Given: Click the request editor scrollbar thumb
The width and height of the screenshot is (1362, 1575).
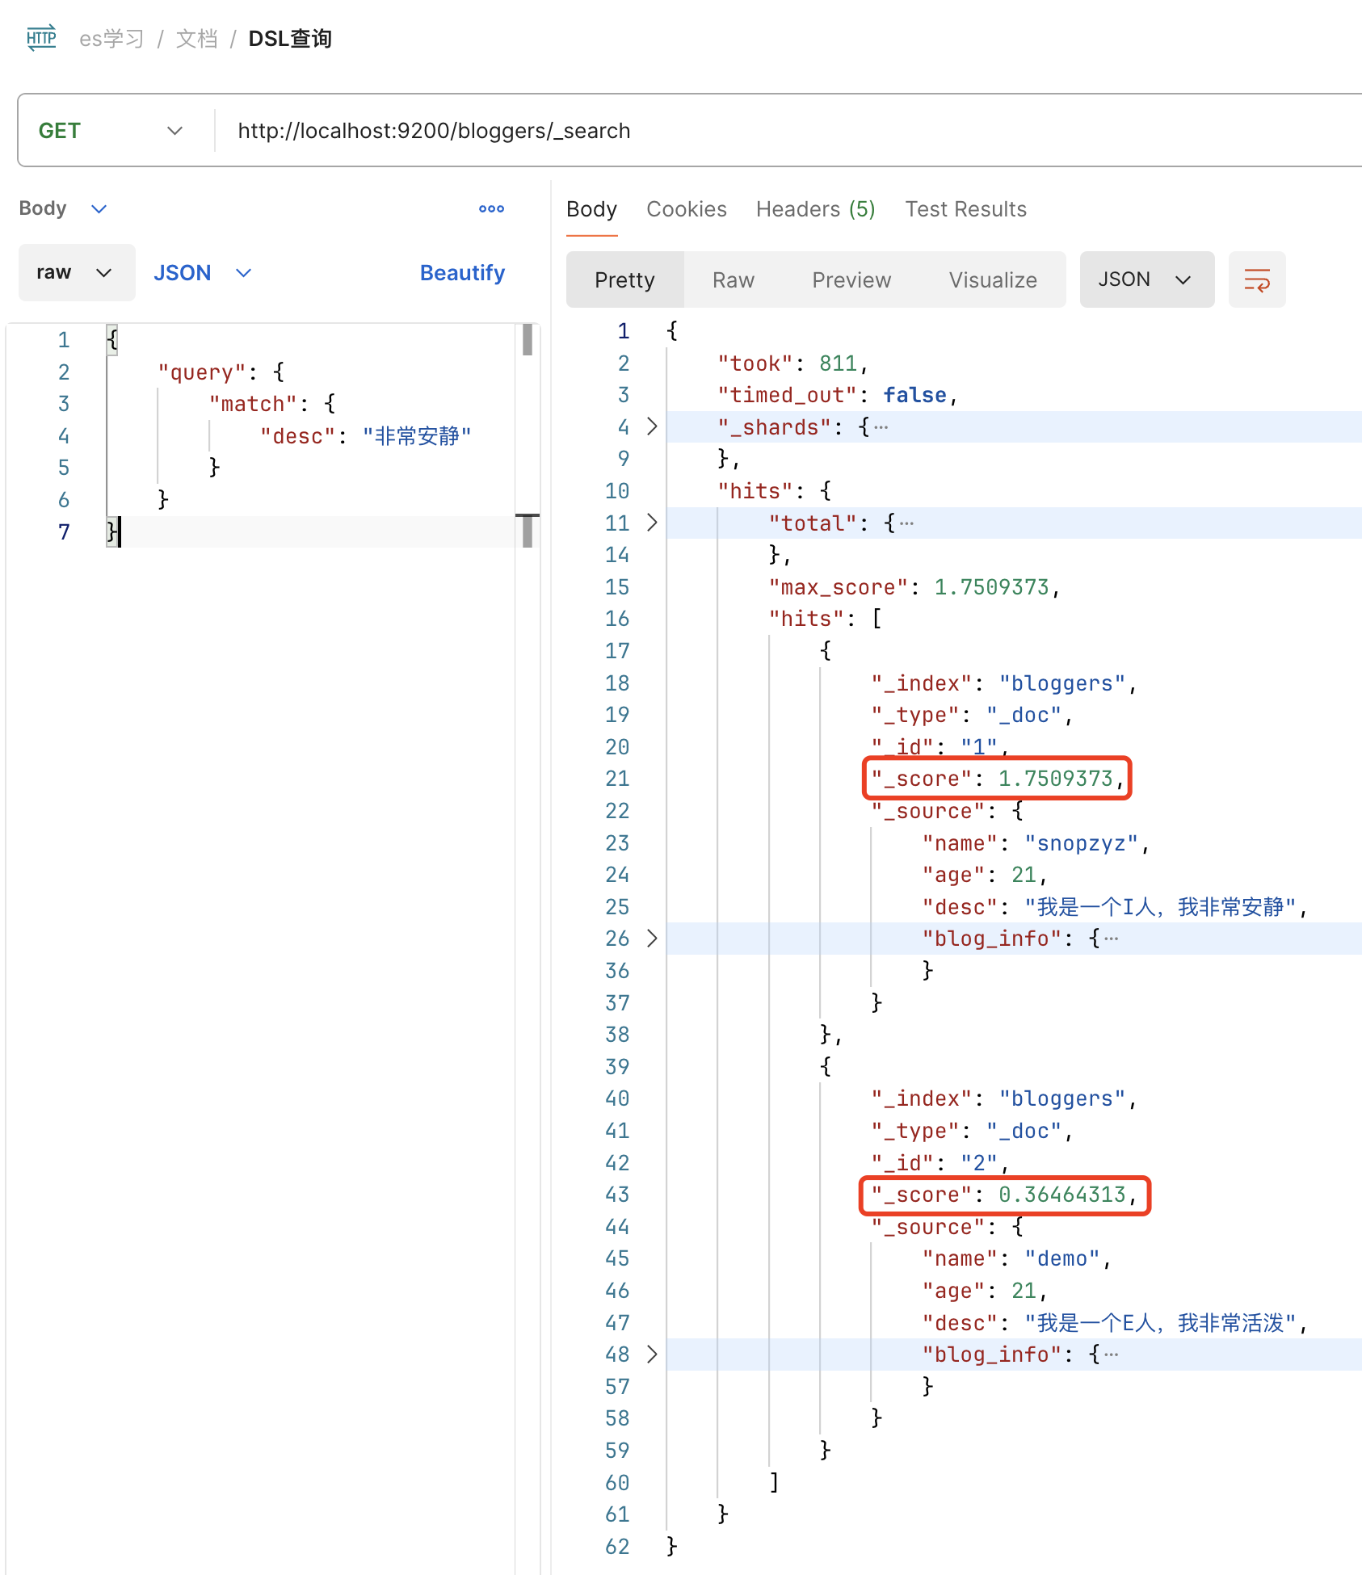Looking at the screenshot, I should coord(528,340).
